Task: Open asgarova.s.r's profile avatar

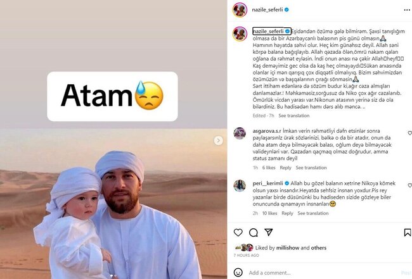Action: point(240,133)
